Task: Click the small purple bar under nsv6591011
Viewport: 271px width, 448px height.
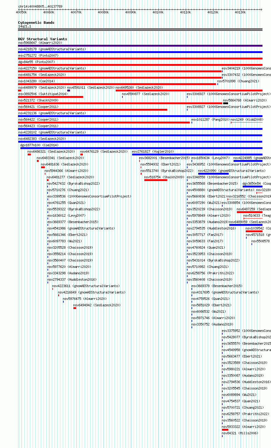Action: [69, 91]
